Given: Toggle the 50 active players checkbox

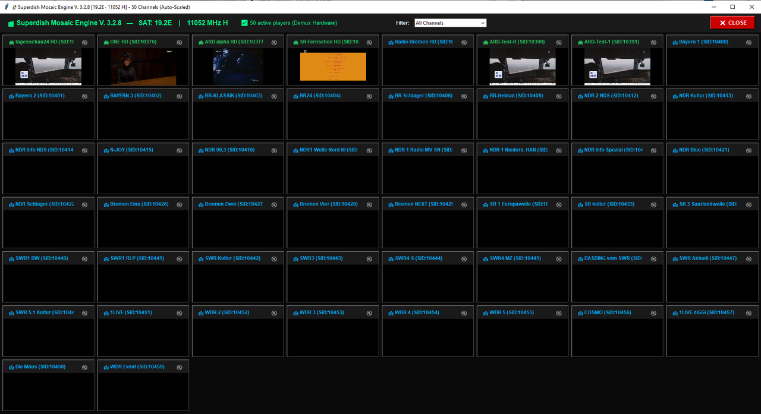Looking at the screenshot, I should [x=244, y=23].
